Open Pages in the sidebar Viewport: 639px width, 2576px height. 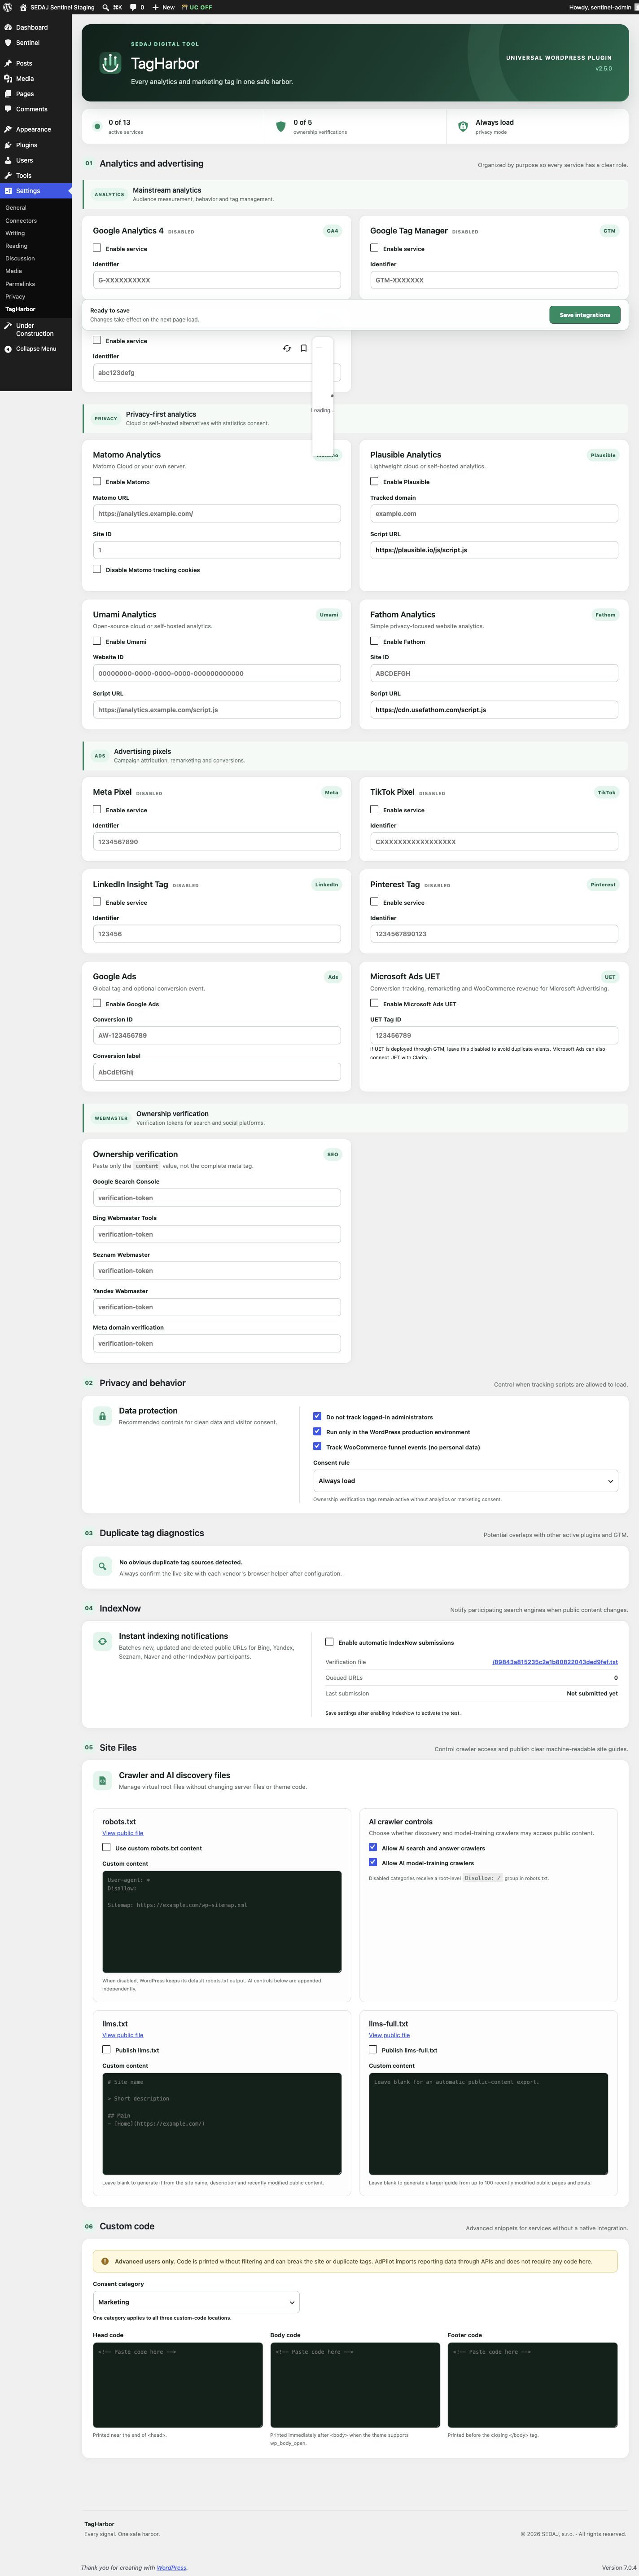[36, 94]
